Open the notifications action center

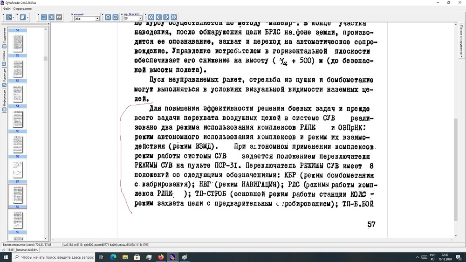click(x=459, y=257)
